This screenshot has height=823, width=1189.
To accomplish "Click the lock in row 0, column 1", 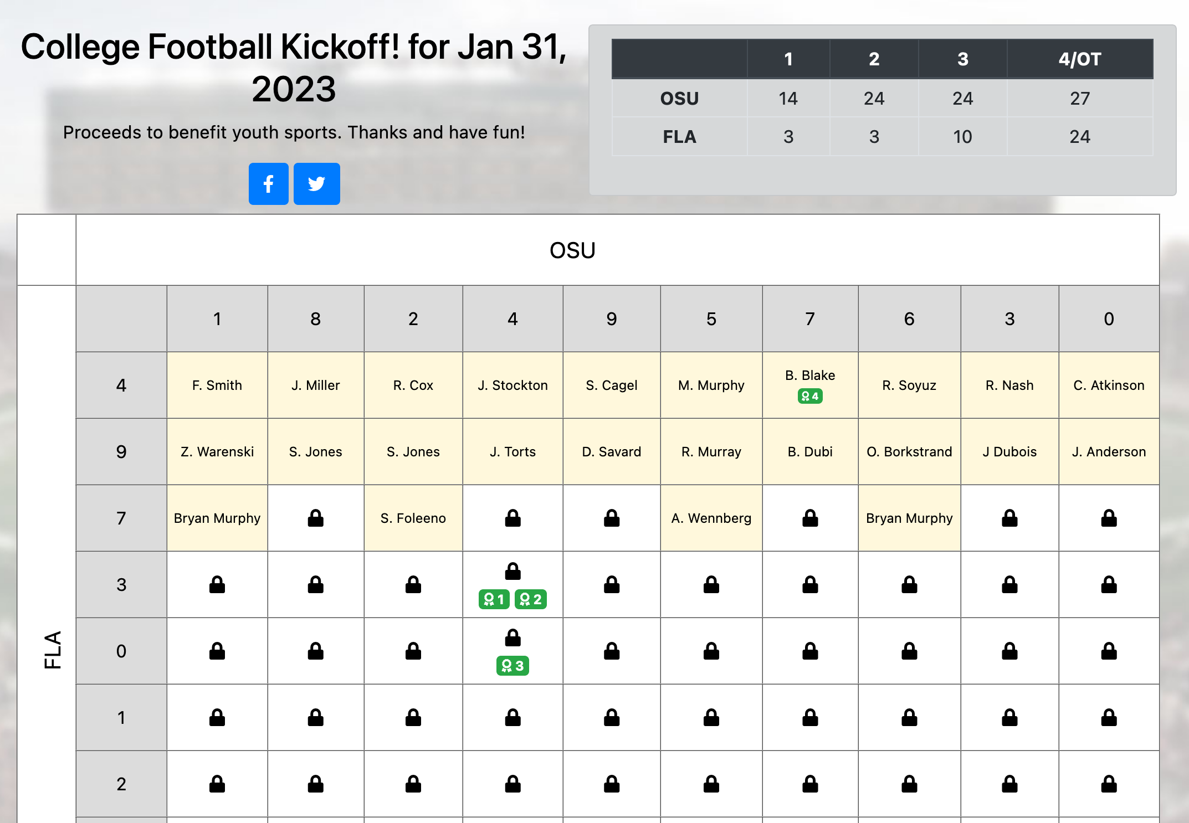I will 217,651.
